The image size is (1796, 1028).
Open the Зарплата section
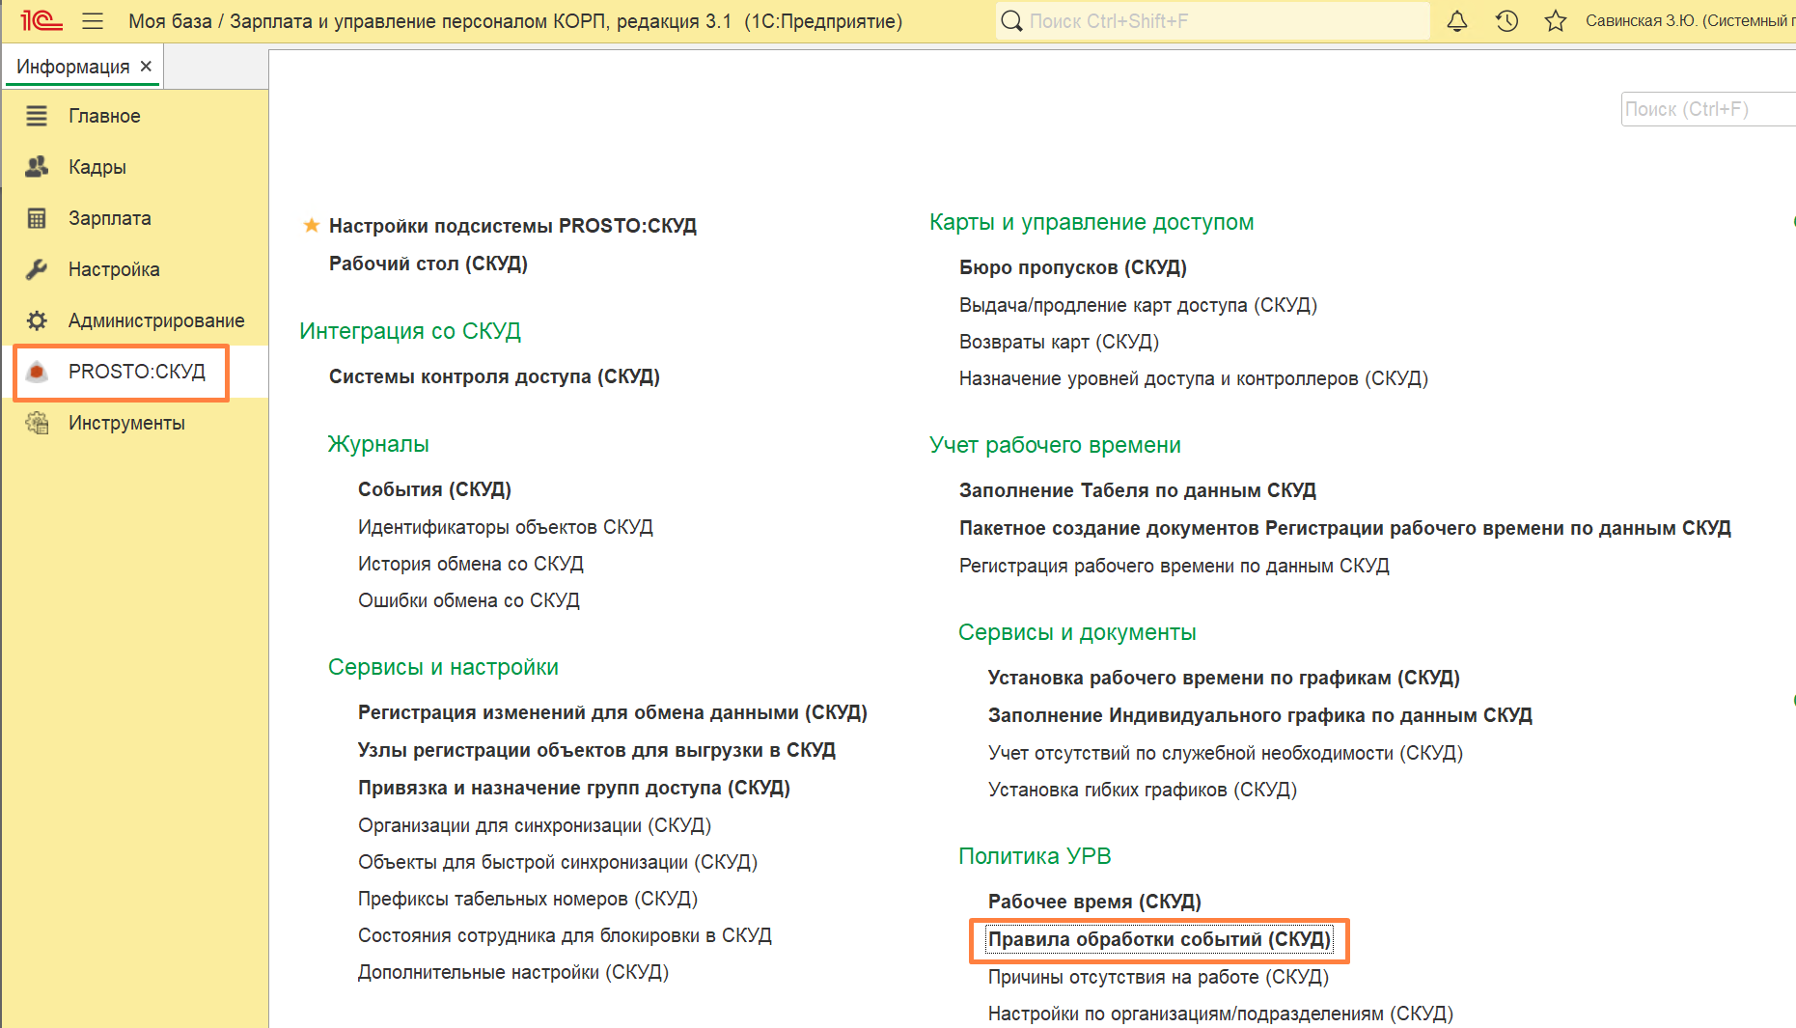click(x=110, y=218)
